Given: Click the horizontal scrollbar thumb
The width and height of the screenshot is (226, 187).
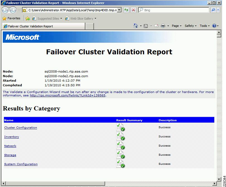Looking at the screenshot, I should pos(55,184).
